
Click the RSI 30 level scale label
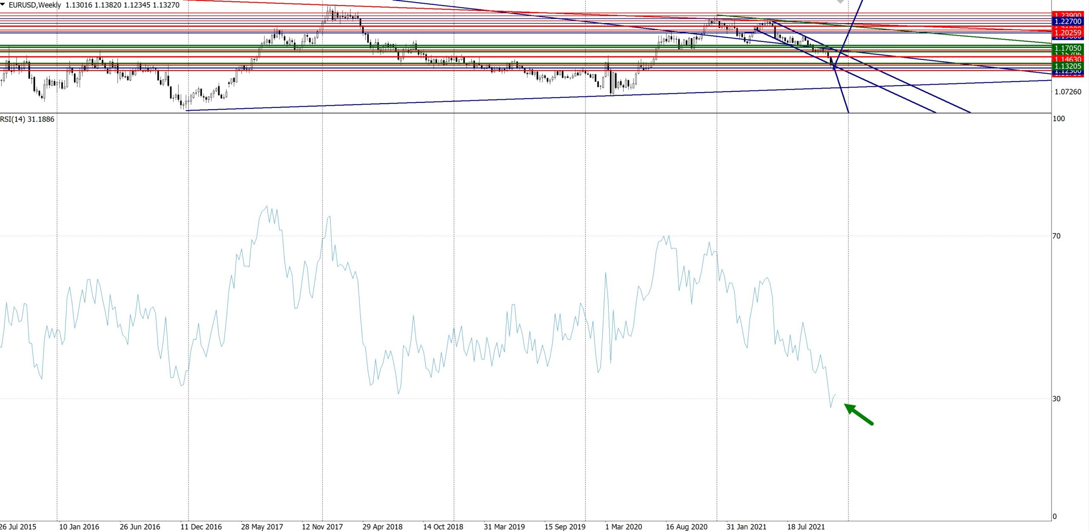click(1056, 399)
